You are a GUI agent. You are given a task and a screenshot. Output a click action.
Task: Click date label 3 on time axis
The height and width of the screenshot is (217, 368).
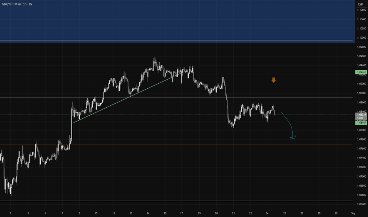[10, 213]
